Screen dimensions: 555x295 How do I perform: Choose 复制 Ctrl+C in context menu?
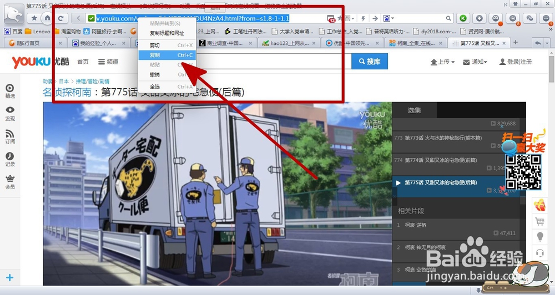tap(167, 55)
